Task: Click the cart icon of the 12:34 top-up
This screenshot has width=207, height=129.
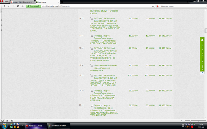Action: click(92, 66)
